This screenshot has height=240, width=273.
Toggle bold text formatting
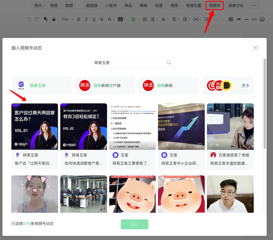point(79,19)
